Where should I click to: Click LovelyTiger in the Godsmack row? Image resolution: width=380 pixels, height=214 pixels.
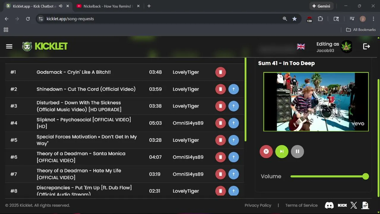tap(186, 72)
